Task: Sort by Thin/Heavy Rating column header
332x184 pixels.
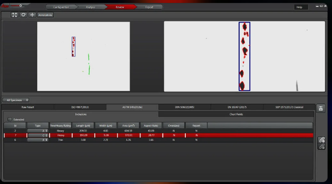Action: click(60, 125)
